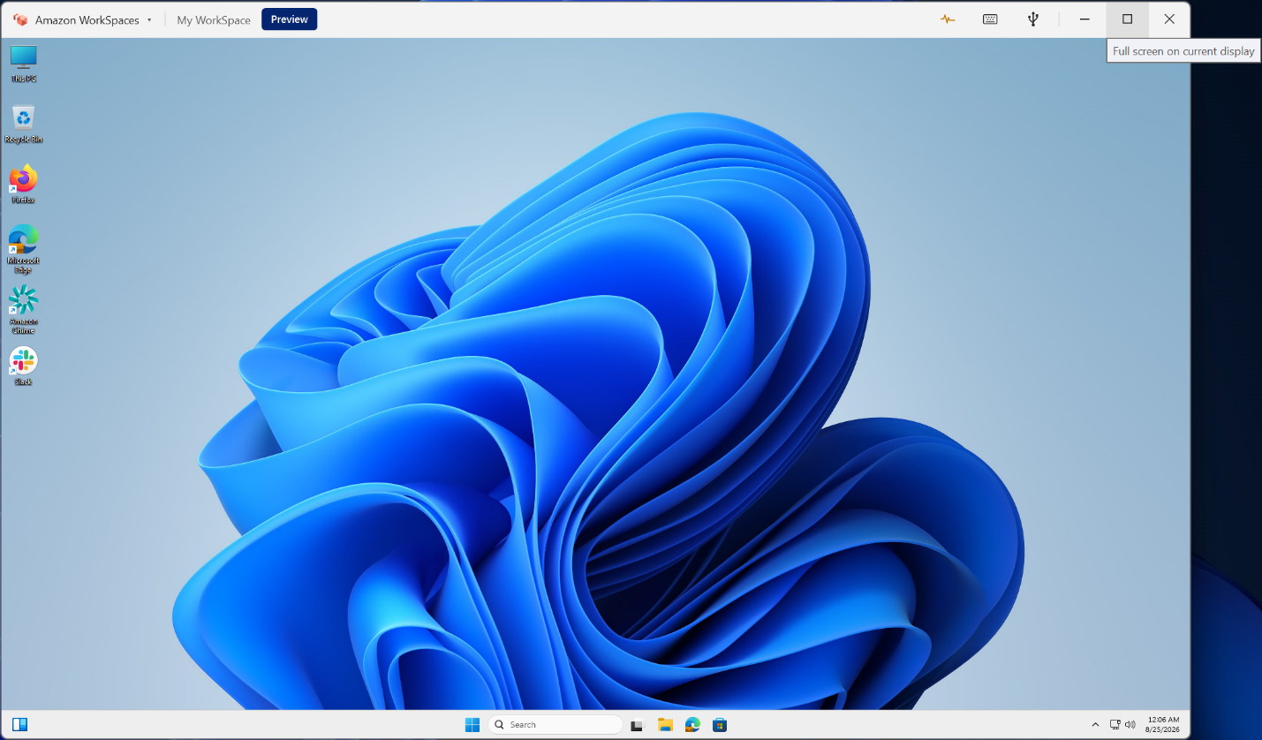
Task: Open the Windows Start menu
Action: point(472,725)
